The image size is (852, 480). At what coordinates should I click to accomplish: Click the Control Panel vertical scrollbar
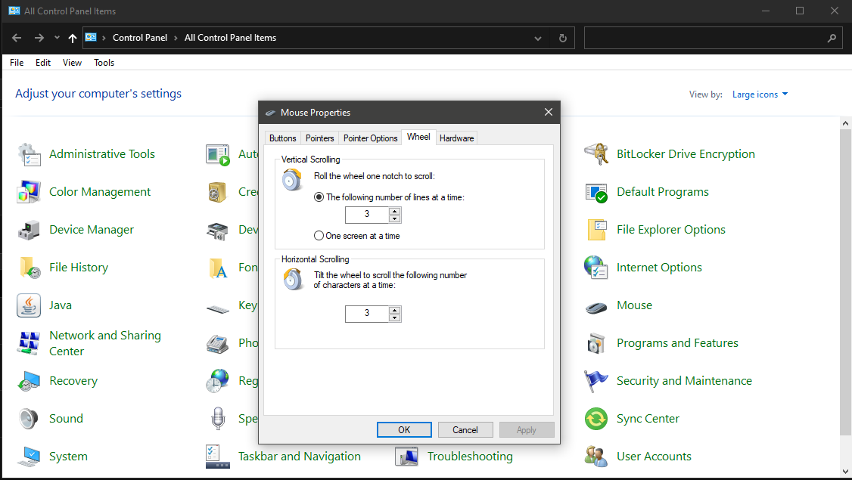pyautogui.click(x=845, y=283)
